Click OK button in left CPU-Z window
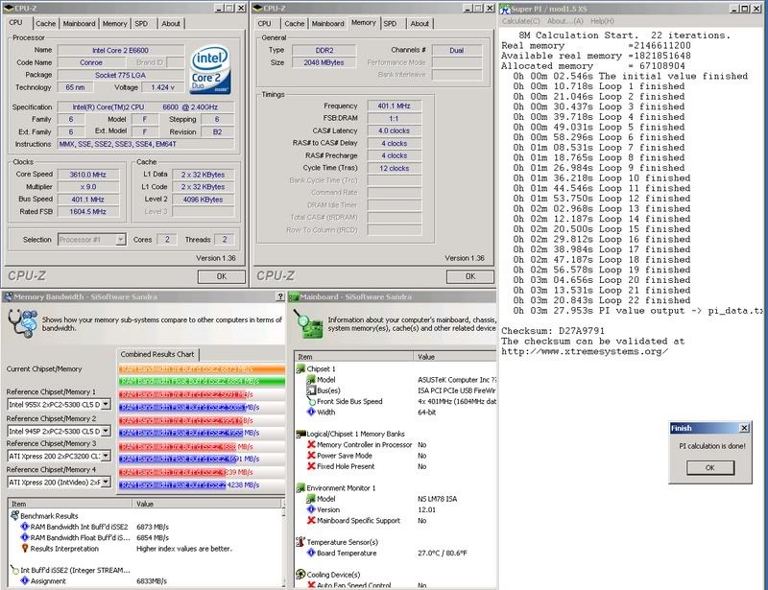Viewport: 768px width, 590px height. coord(222,276)
